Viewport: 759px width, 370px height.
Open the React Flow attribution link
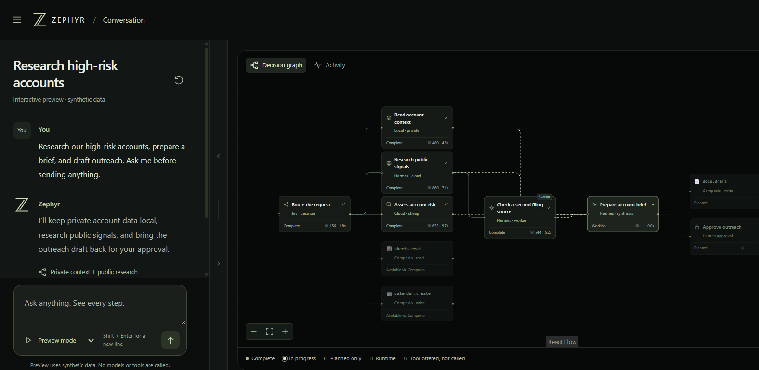[x=562, y=342]
